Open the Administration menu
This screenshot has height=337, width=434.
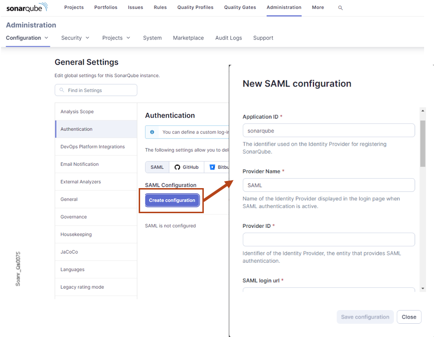pos(284,8)
